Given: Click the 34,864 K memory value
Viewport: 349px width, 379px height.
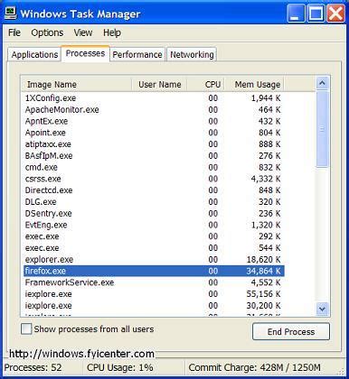Looking at the screenshot, I should pos(263,271).
